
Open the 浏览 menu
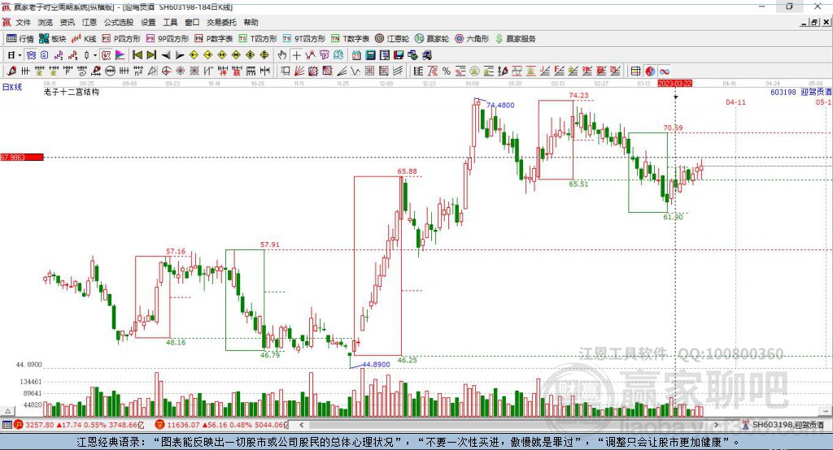click(x=46, y=22)
